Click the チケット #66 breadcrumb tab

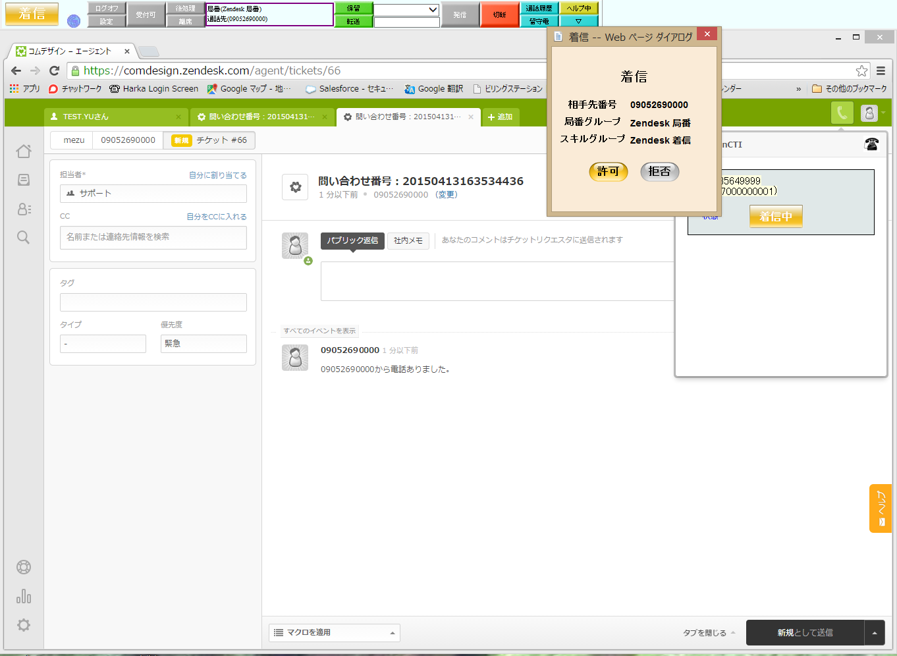[209, 140]
